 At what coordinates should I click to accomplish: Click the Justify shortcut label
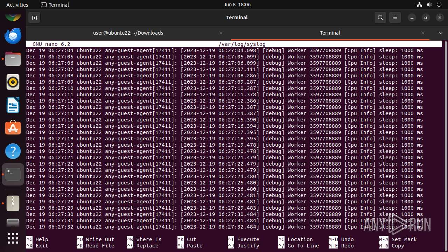(248, 246)
